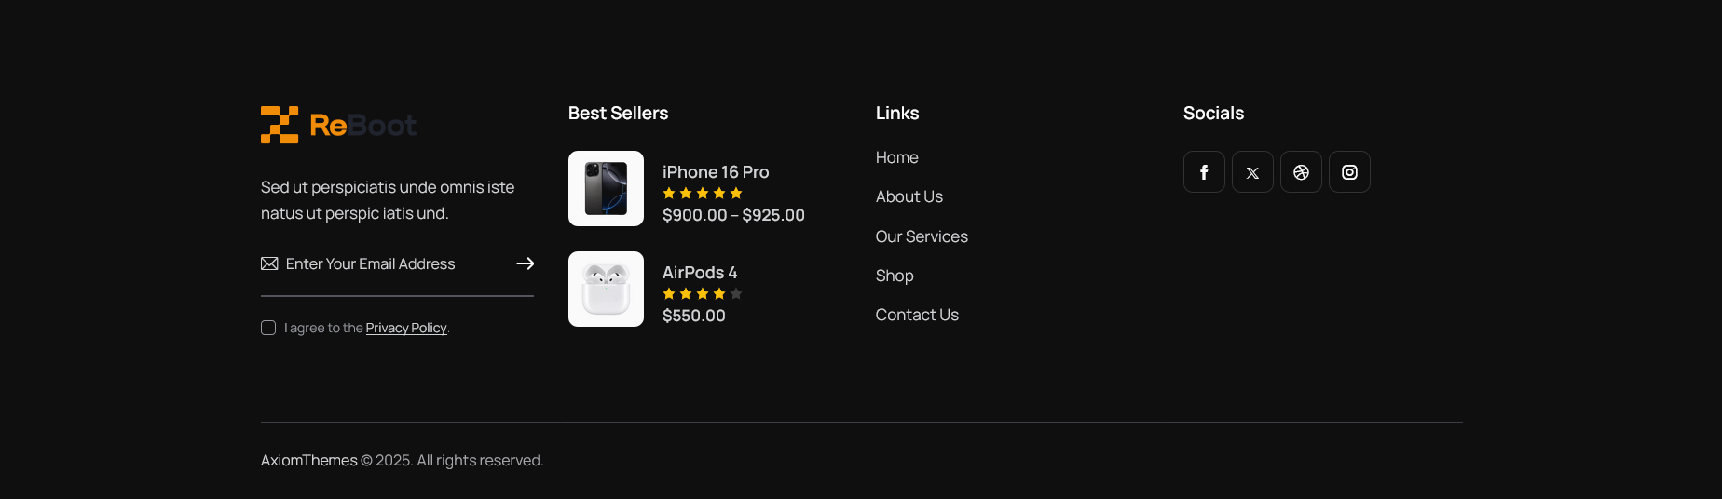Click the ReBoot logo
Image resolution: width=1722 pixels, height=499 pixels.
(x=338, y=125)
